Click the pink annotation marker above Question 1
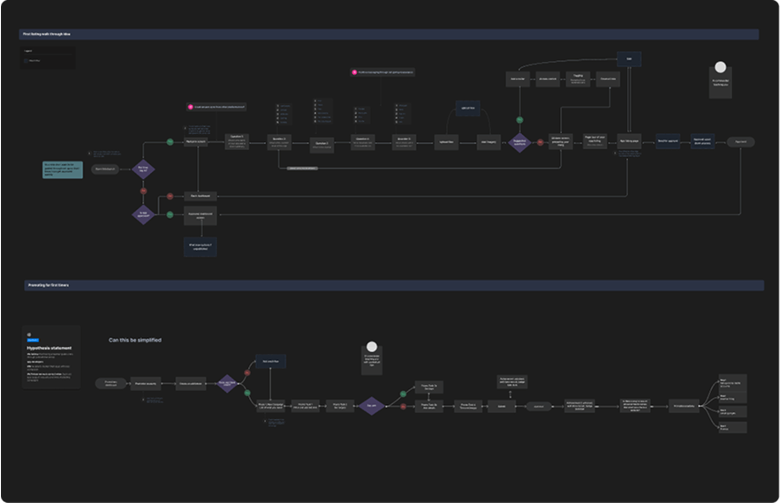The image size is (780, 503). [190, 107]
